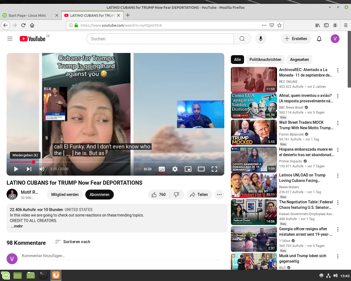Open the YouTube hamburger guide menu
Viewport: 351px width, 281px height.
point(10,39)
